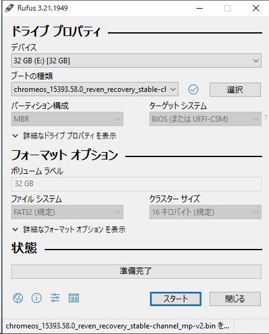Viewport: 269px width, 334px height.
Task: Click the 状態 heading
Action: [x=24, y=248]
